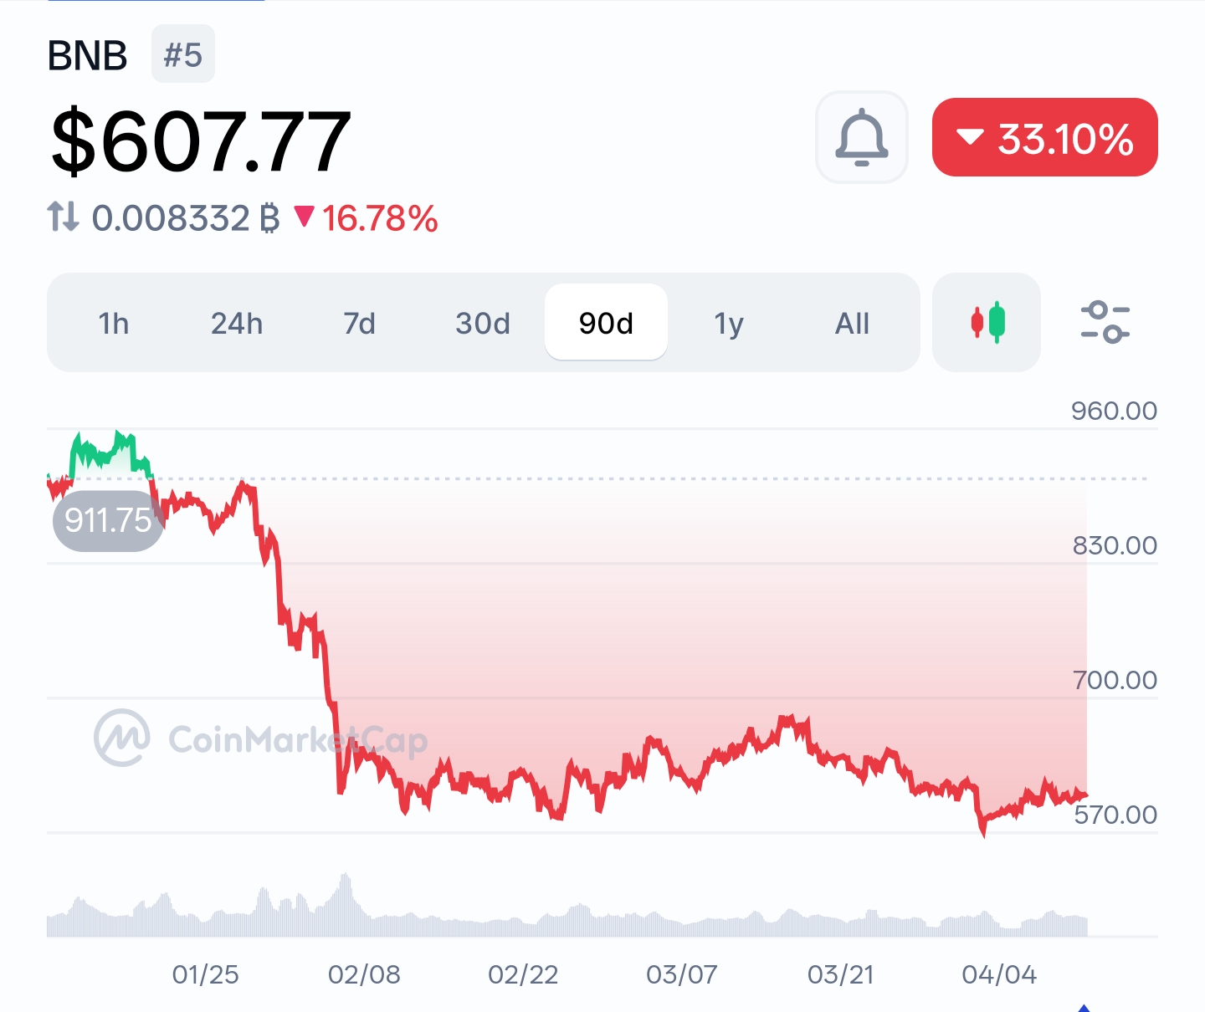The height and width of the screenshot is (1012, 1205).
Task: Switch chart to 7d range
Action: coord(360,323)
